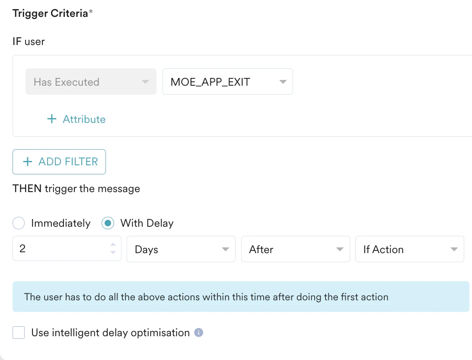
Task: Click the plus icon beside Attribute
Action: tap(51, 119)
